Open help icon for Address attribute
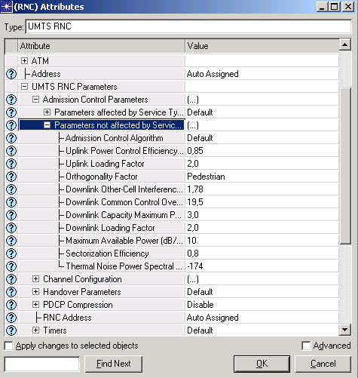 pyautogui.click(x=11, y=74)
